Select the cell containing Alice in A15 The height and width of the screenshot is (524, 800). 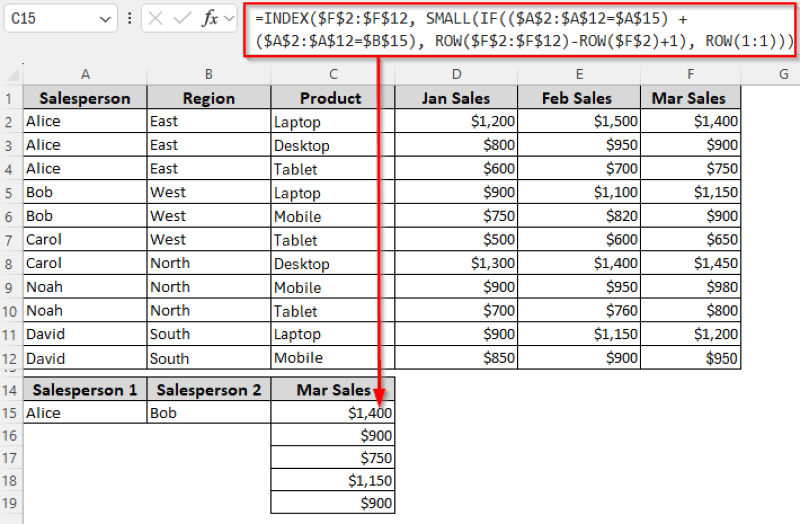point(85,412)
